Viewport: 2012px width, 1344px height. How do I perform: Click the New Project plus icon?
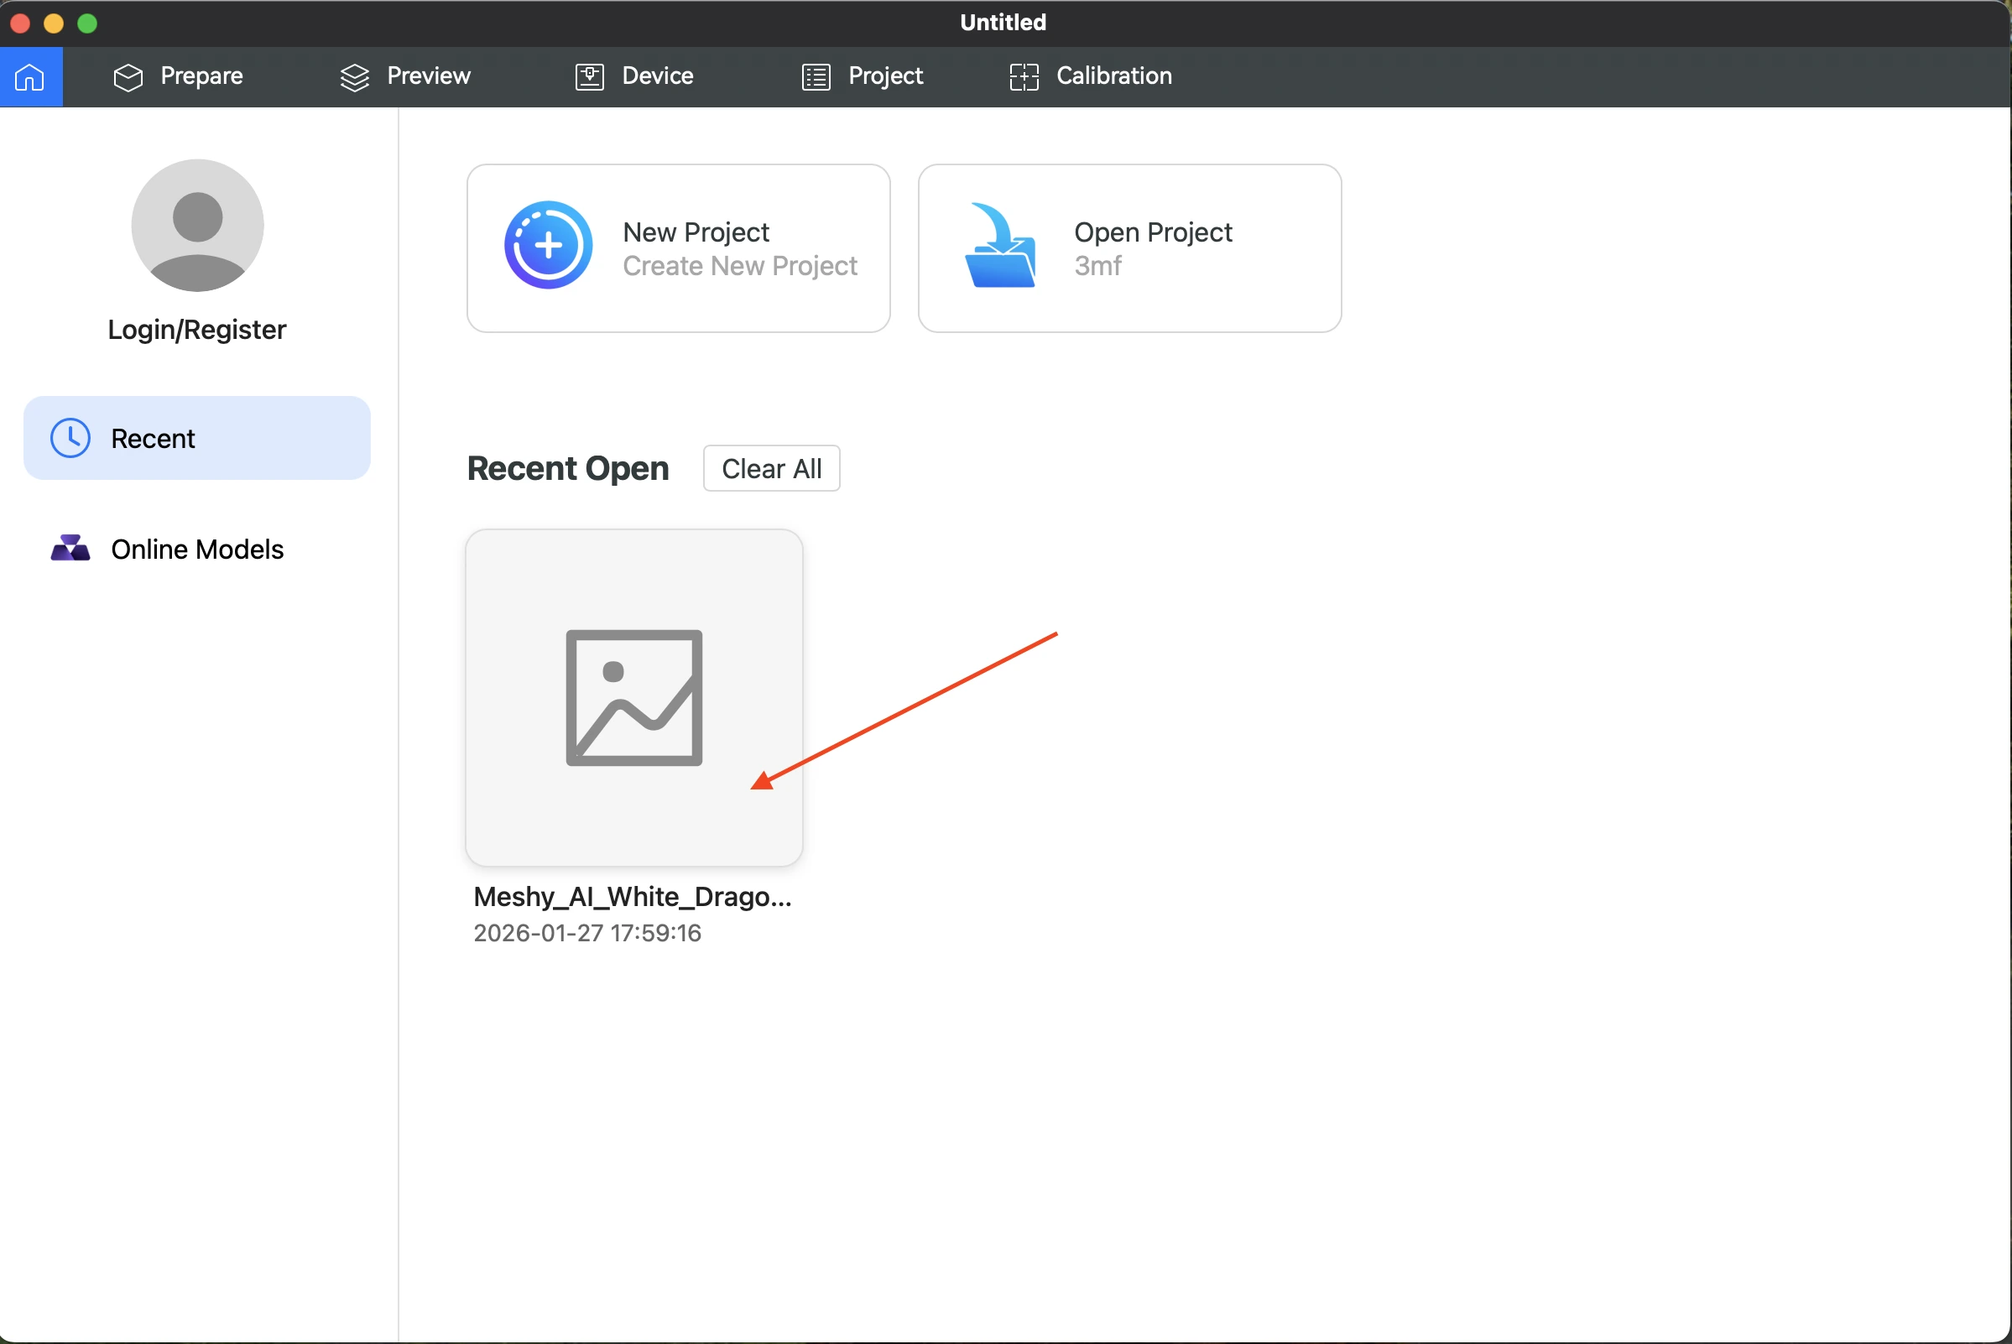(x=548, y=246)
